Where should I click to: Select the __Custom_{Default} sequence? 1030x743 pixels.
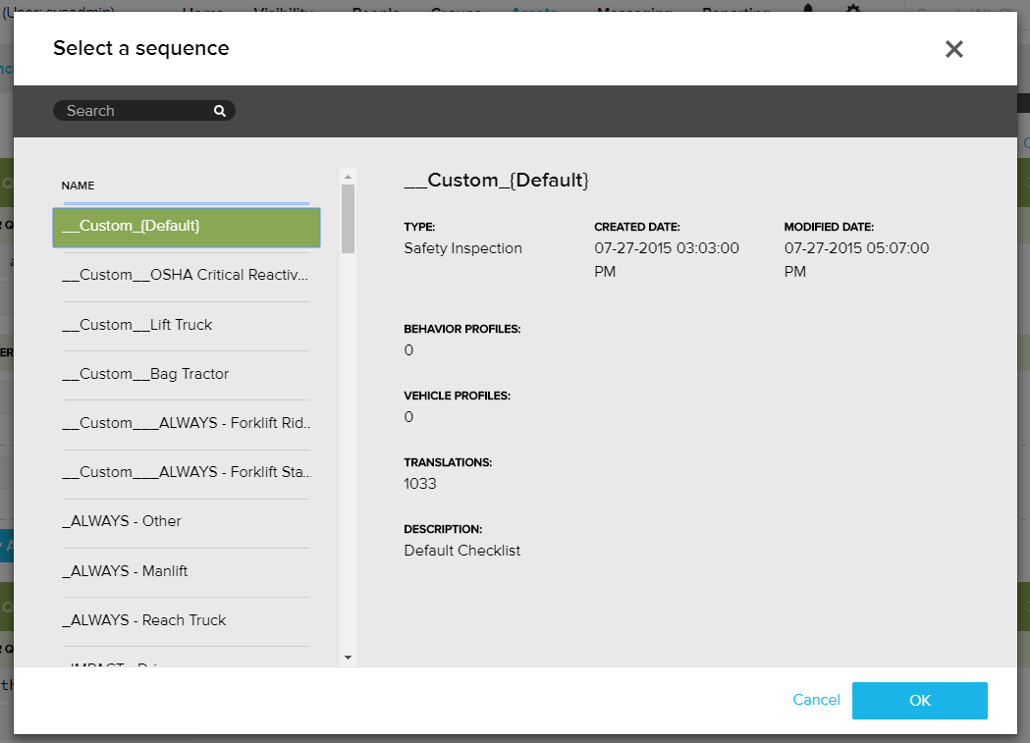(x=186, y=227)
